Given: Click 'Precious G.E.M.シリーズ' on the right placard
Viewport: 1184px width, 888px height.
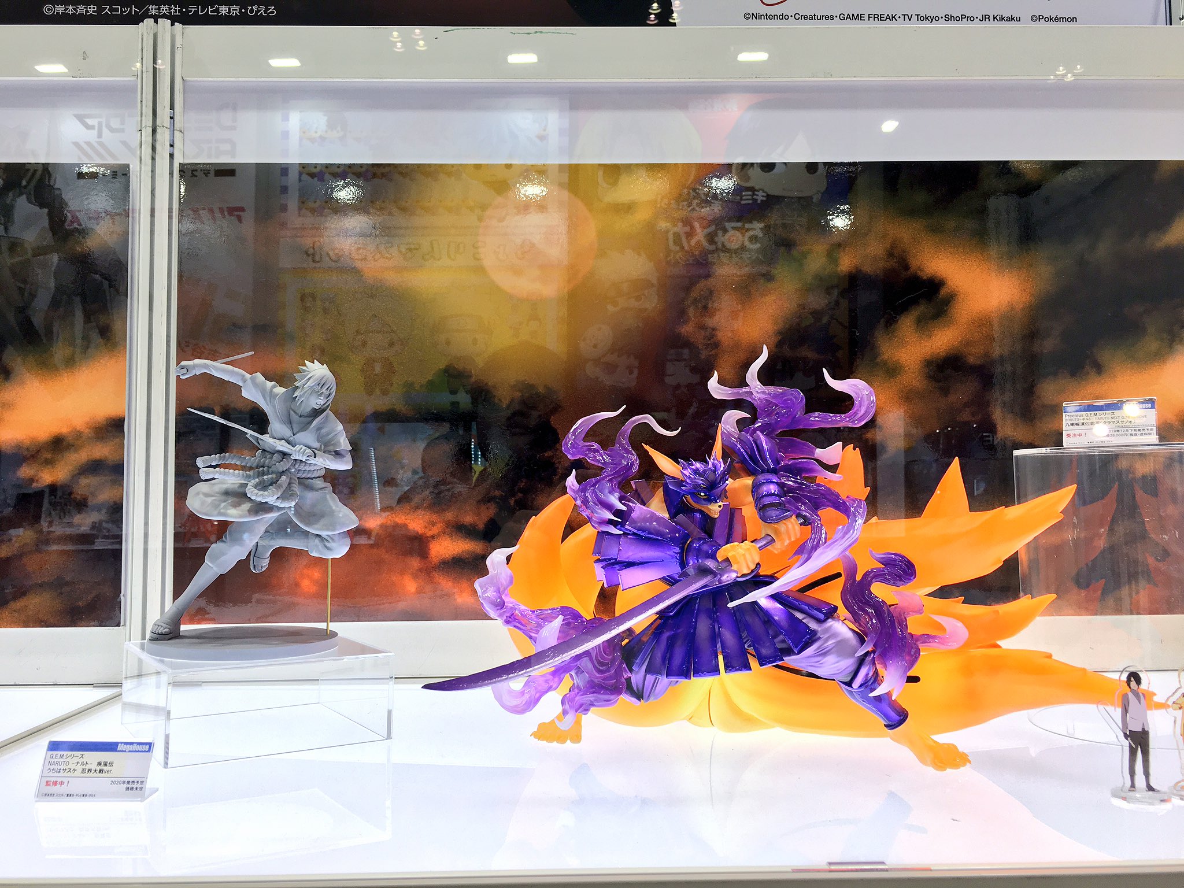Looking at the screenshot, I should click(1090, 416).
